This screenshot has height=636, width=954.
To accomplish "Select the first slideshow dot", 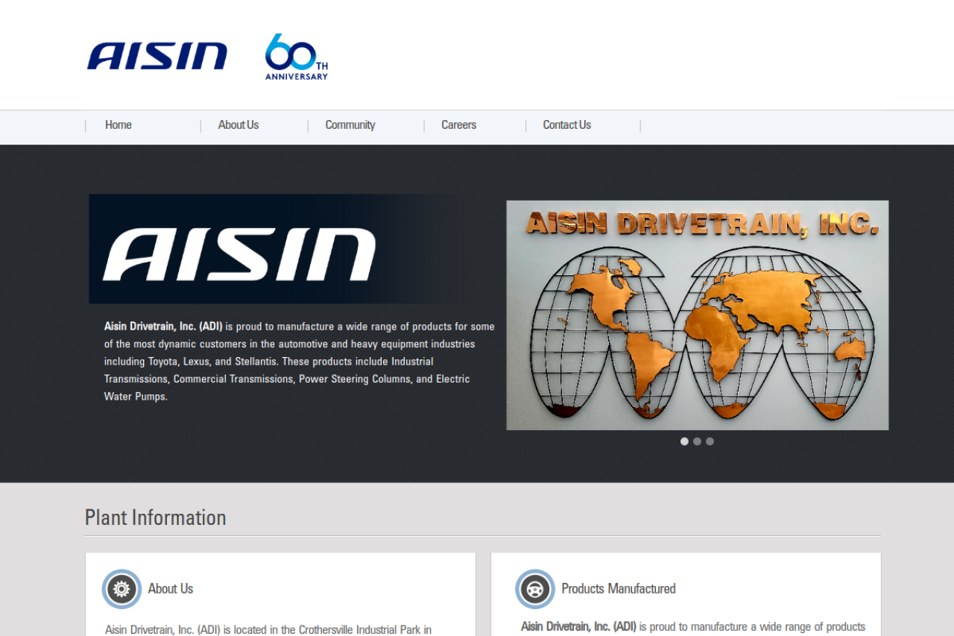I will point(684,441).
